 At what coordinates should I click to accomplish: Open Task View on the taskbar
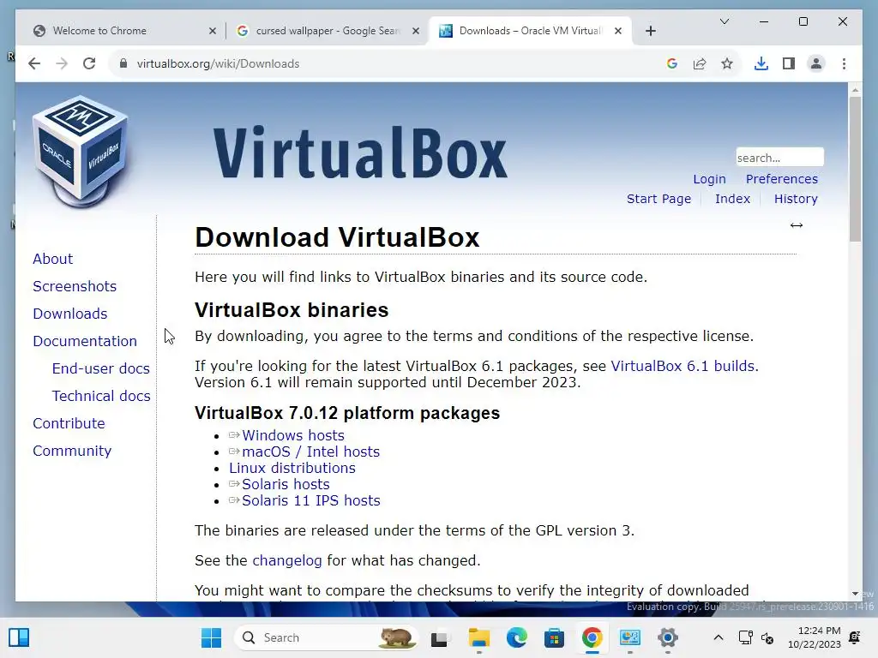[x=440, y=637]
